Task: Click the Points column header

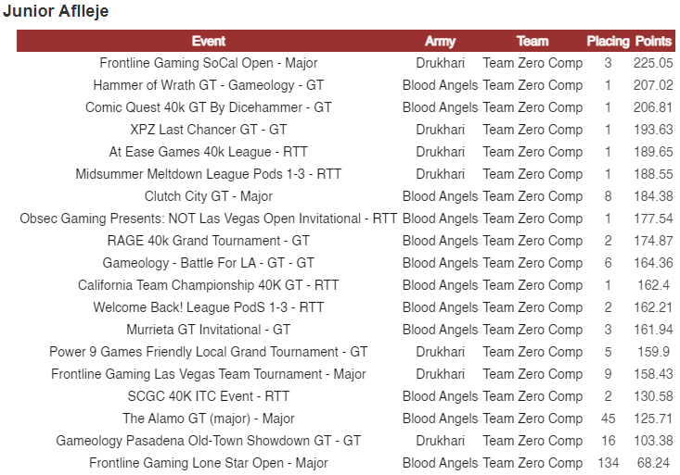Action: pos(653,41)
